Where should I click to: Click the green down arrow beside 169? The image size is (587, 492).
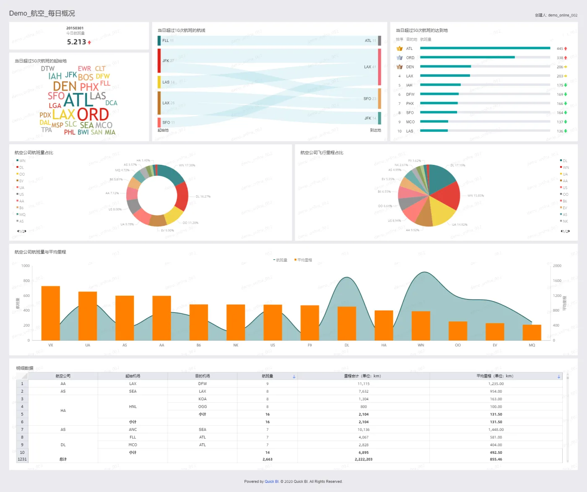point(566,94)
